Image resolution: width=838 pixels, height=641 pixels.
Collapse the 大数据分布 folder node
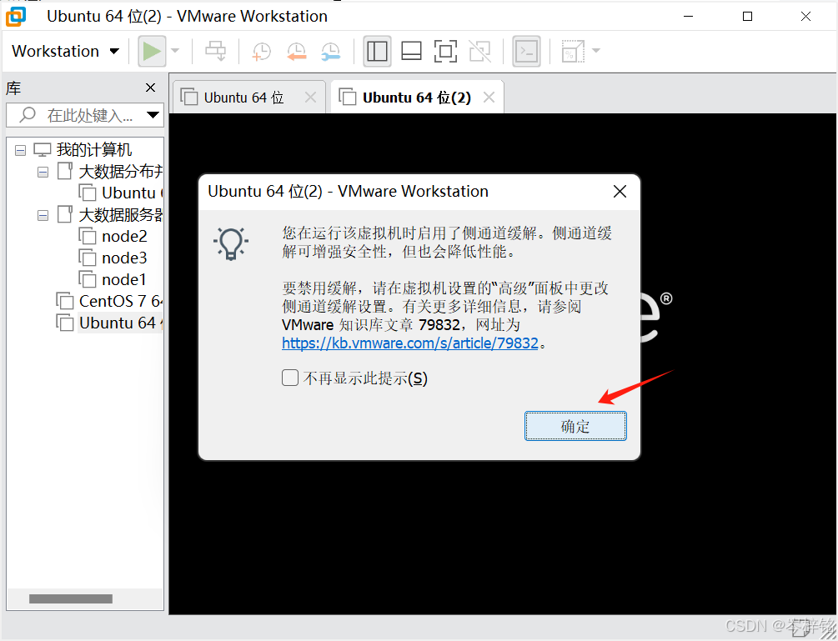[x=43, y=172]
